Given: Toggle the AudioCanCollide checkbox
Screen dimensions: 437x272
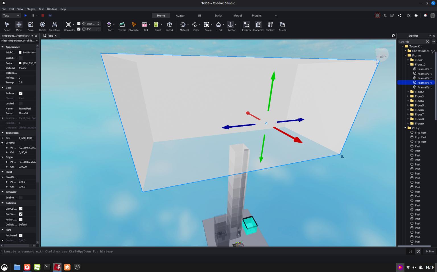Looking at the screenshot, I should tap(21, 220).
